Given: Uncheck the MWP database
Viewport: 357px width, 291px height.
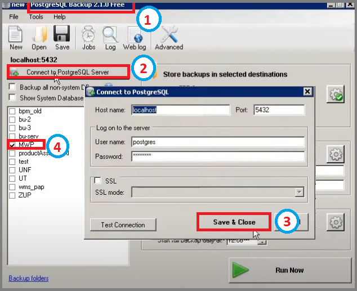Looking at the screenshot, I should coord(12,145).
